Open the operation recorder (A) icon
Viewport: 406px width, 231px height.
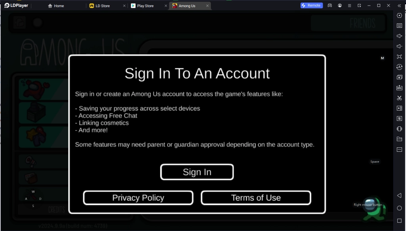pos(399,67)
